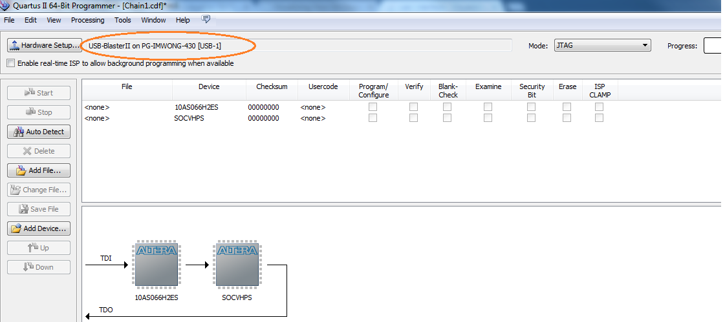Screen dimensions: 725x322
Task: Open the Edit menu
Action: (30, 20)
